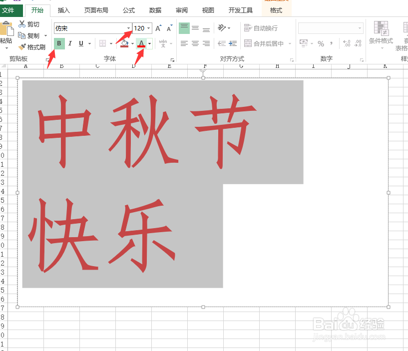408x351 pixels.
Task: Click the 仿宋 font name field
Action: coord(90,28)
